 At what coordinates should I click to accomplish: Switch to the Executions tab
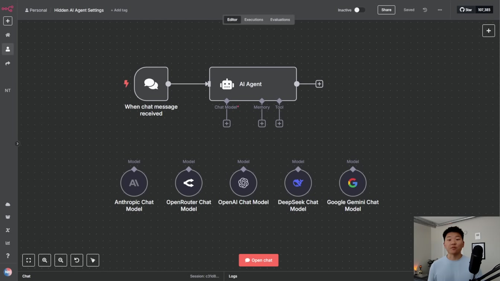point(254,20)
